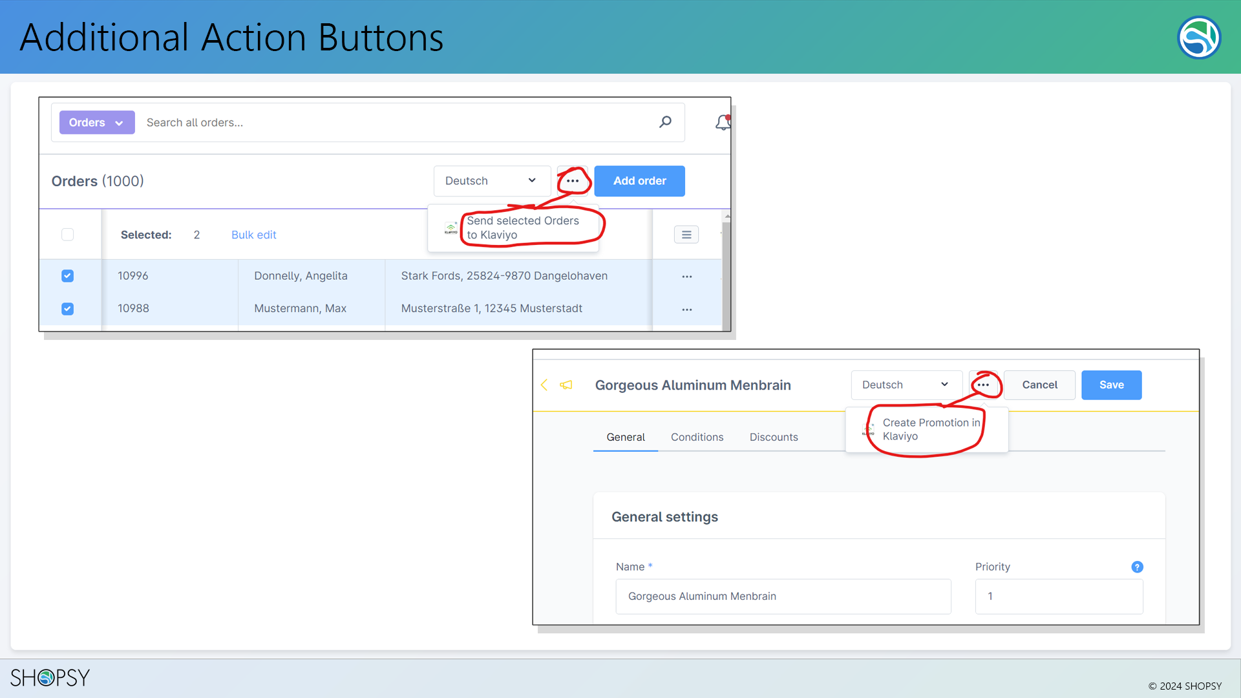
Task: Click address Musterstraße 1, 12345 Musterstadt
Action: coord(491,309)
